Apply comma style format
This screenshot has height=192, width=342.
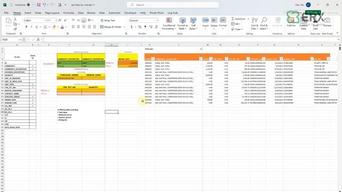coord(145,27)
